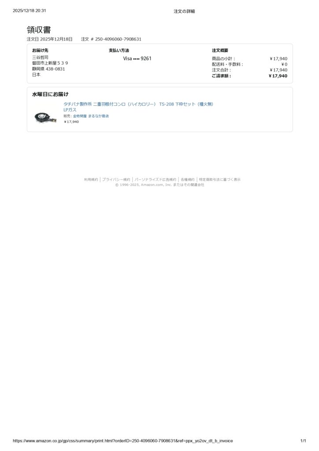
Task: Open the 特定商取引法に基づく表示 footer link
Action: 220,180
